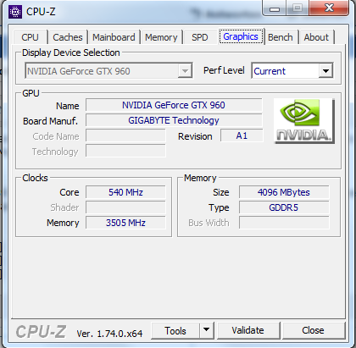Screen dimensions: 356x348
Task: Select the Graphics tab
Action: tap(241, 36)
